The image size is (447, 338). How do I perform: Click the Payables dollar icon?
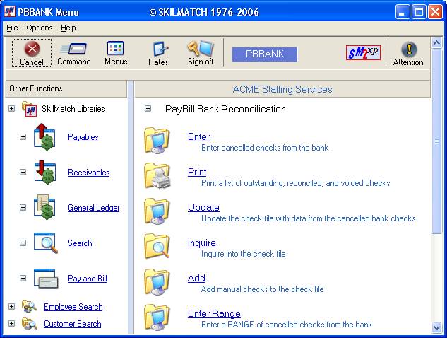click(44, 136)
